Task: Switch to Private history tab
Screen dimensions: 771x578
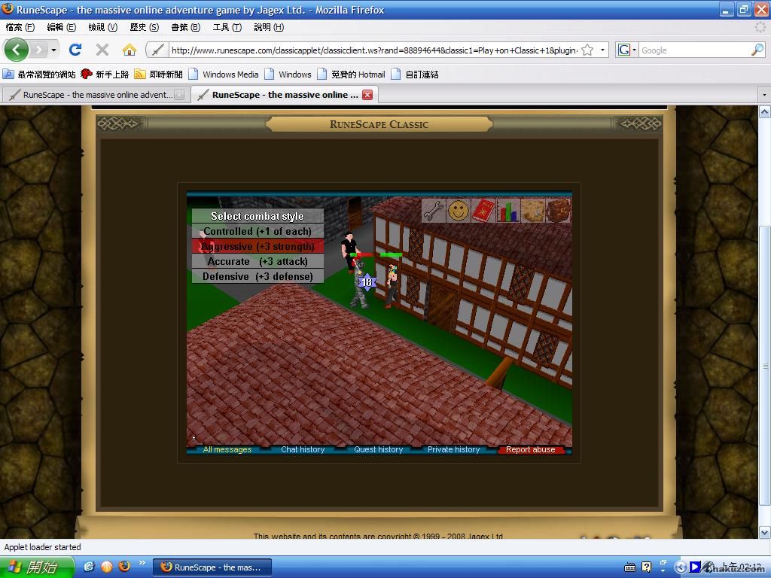Action: click(454, 450)
